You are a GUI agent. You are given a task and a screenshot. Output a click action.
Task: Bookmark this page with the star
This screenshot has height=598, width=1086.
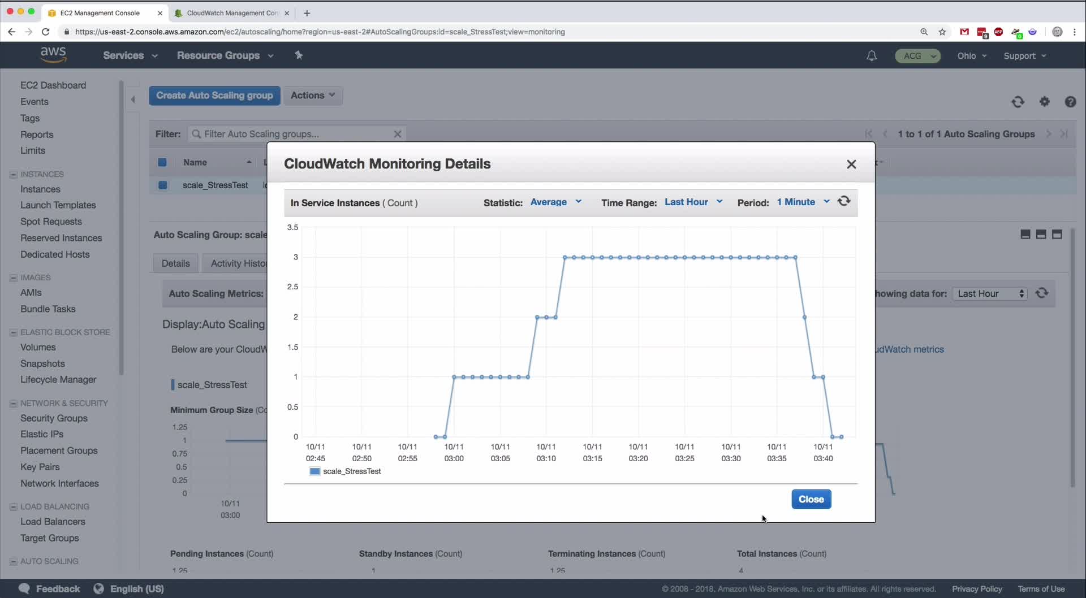[942, 32]
